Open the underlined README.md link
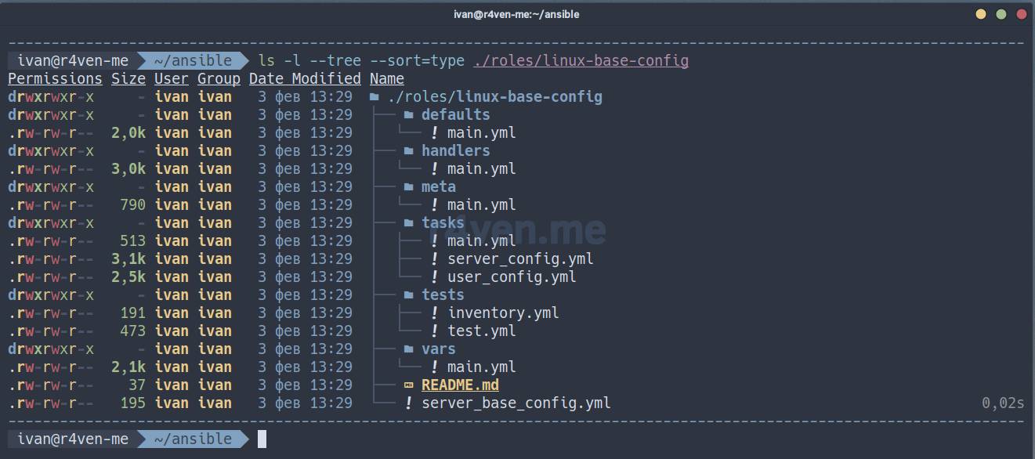Viewport: 1035px width, 459px height. pos(460,385)
